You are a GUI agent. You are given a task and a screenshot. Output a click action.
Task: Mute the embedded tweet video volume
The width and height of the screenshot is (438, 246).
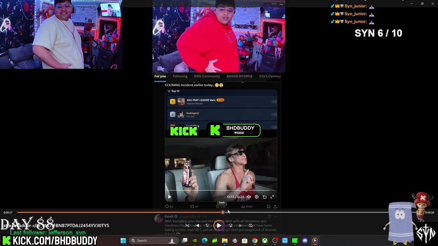tap(249, 197)
